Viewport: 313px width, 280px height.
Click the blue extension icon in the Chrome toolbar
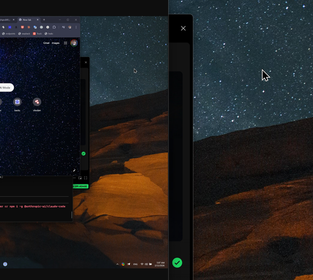click(x=10, y=27)
